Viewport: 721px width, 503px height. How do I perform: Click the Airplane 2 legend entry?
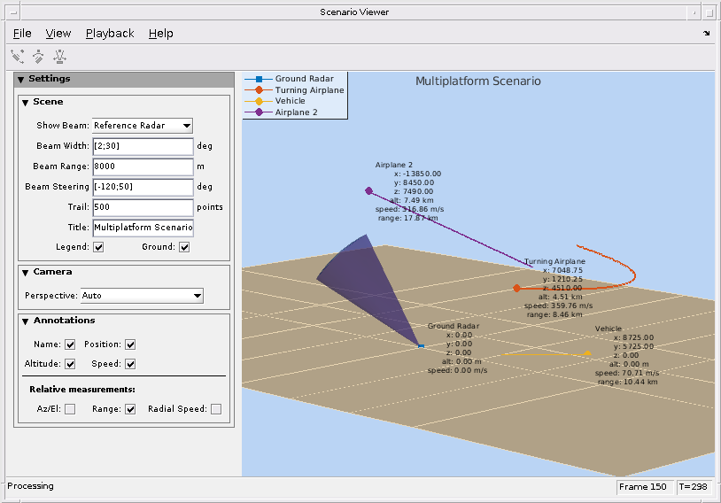[x=296, y=113]
